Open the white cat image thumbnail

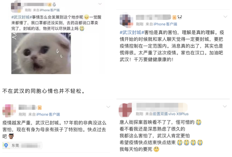[41, 53]
